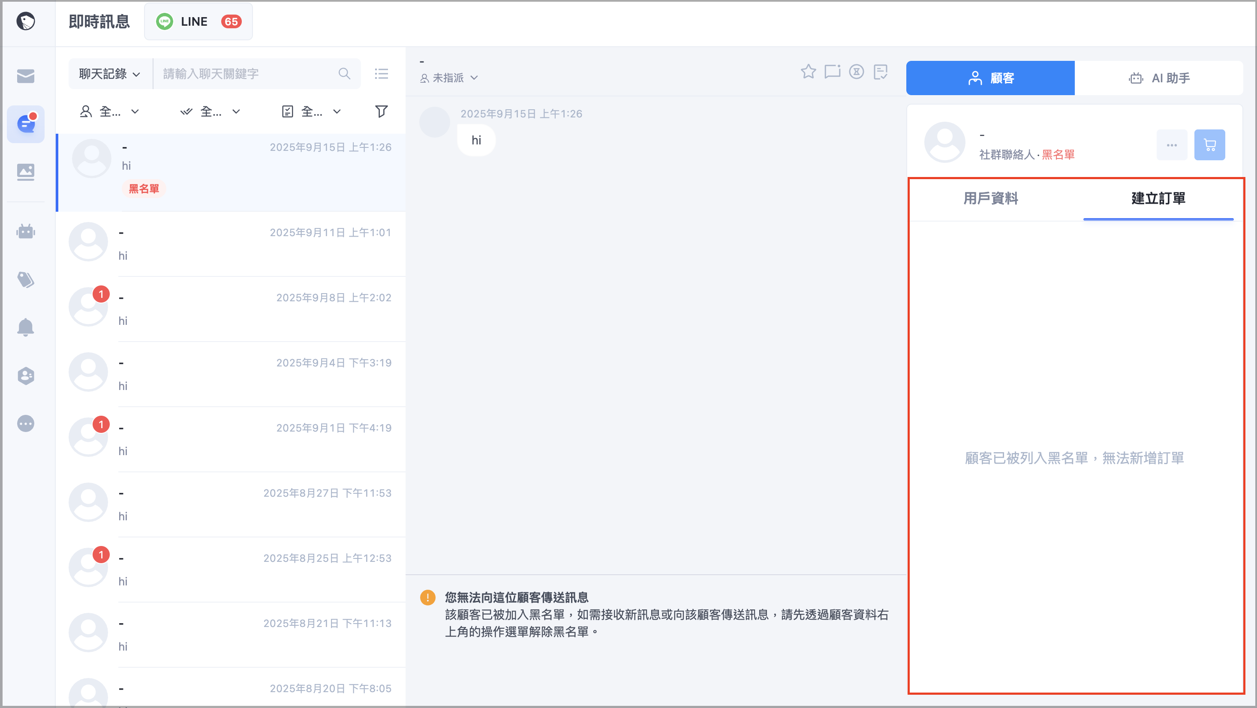Open the conversation dated 2025年9月15日 上午1:26
Screen dimensions: 1257x708
point(232,172)
